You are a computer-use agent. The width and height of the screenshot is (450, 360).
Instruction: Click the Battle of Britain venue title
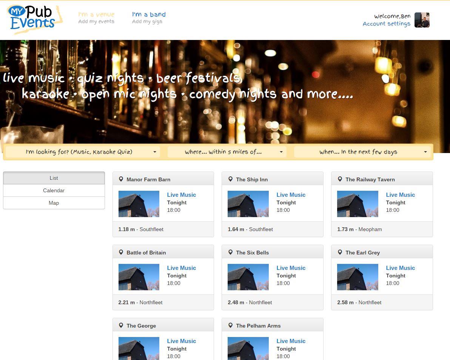pos(146,253)
